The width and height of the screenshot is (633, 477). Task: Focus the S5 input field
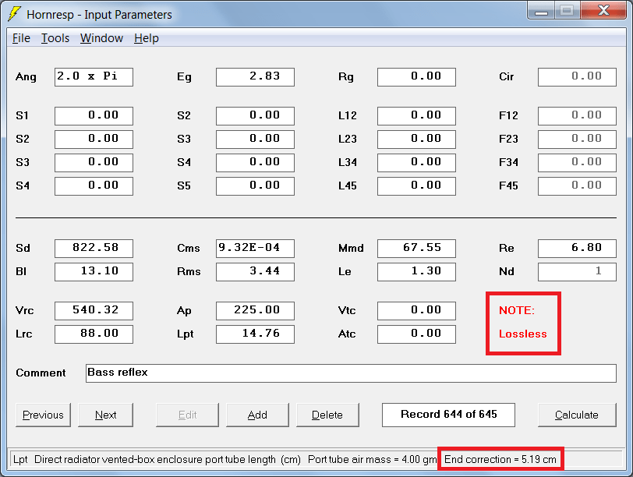pyautogui.click(x=255, y=186)
